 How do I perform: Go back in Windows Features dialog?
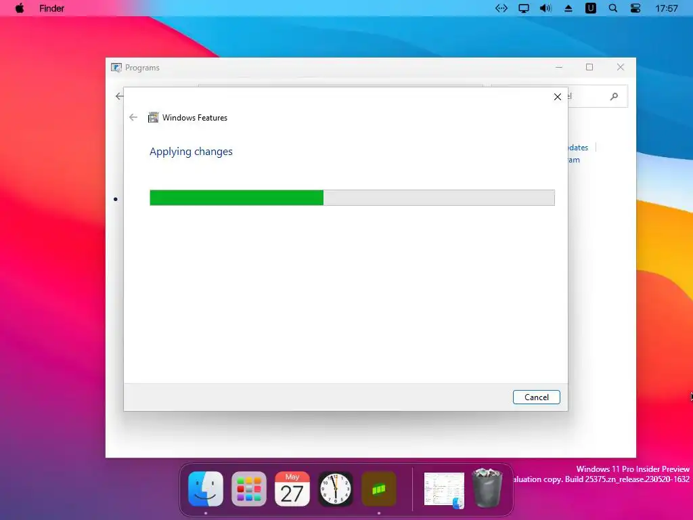coord(133,117)
